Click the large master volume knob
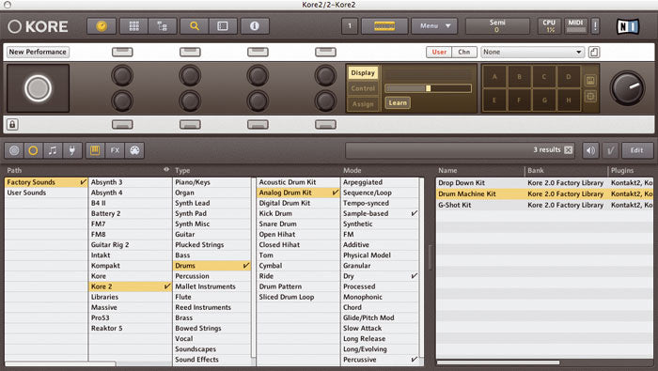This screenshot has height=371, width=658. point(628,88)
